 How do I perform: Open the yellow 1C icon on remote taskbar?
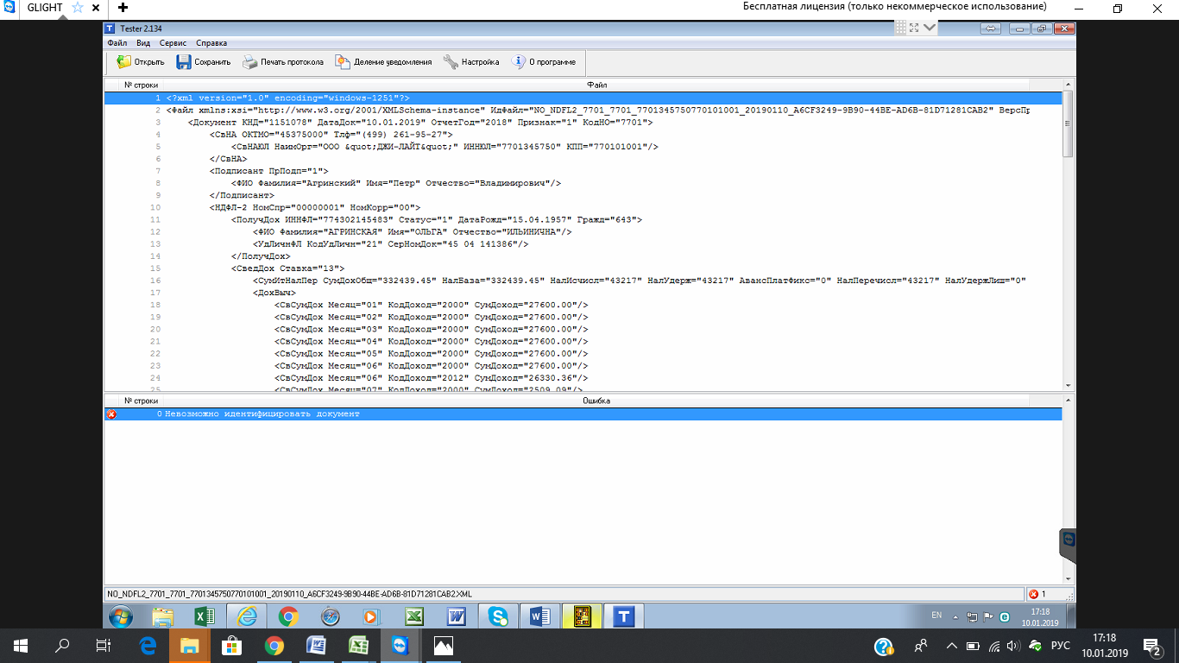[582, 616]
